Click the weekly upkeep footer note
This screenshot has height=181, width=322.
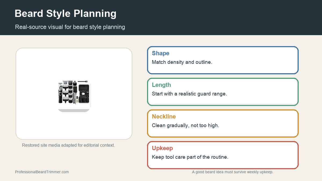(x=233, y=172)
